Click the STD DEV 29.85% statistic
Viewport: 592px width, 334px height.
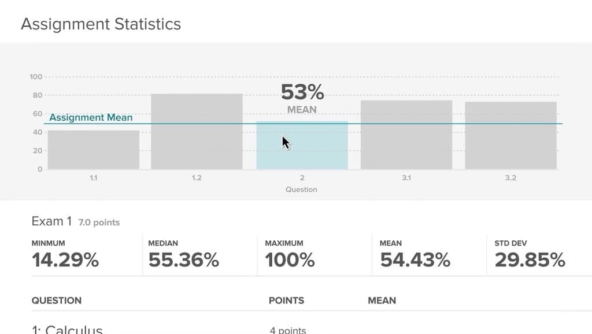coord(530,255)
